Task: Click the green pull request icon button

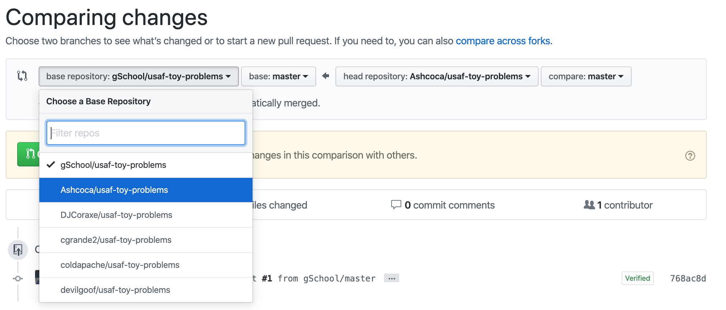Action: (x=28, y=154)
